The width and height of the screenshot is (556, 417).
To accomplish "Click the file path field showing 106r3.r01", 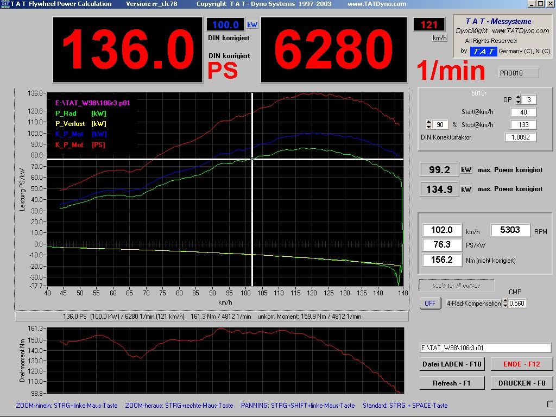I will point(485,347).
